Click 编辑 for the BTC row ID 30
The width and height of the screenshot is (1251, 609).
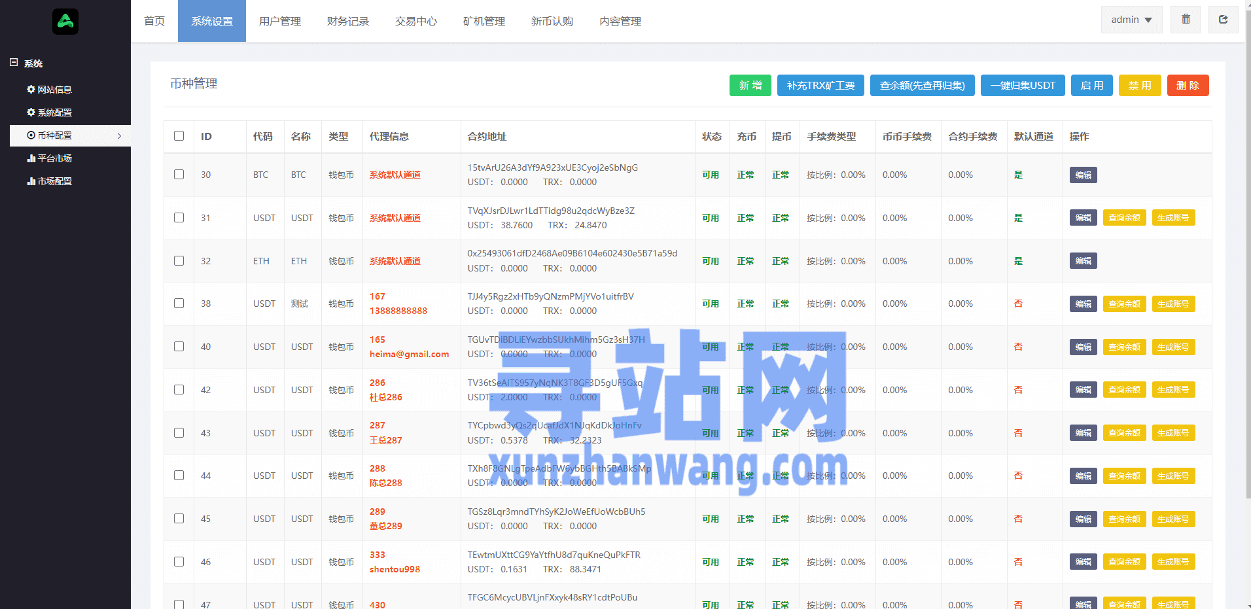point(1084,175)
